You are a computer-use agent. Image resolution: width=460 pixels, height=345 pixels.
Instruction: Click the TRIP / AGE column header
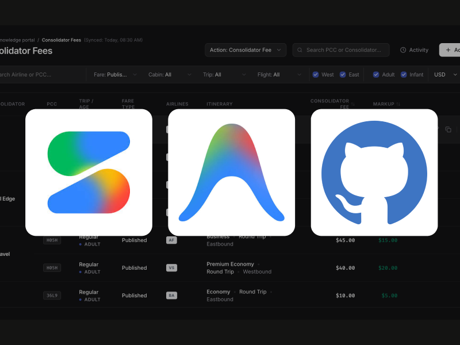click(x=86, y=104)
